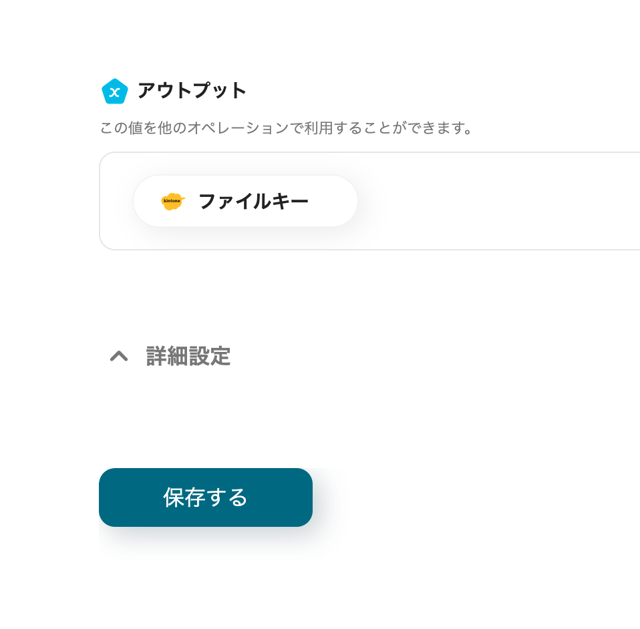640x629 pixels.
Task: Select the アウトプット section heading
Action: pos(191,91)
